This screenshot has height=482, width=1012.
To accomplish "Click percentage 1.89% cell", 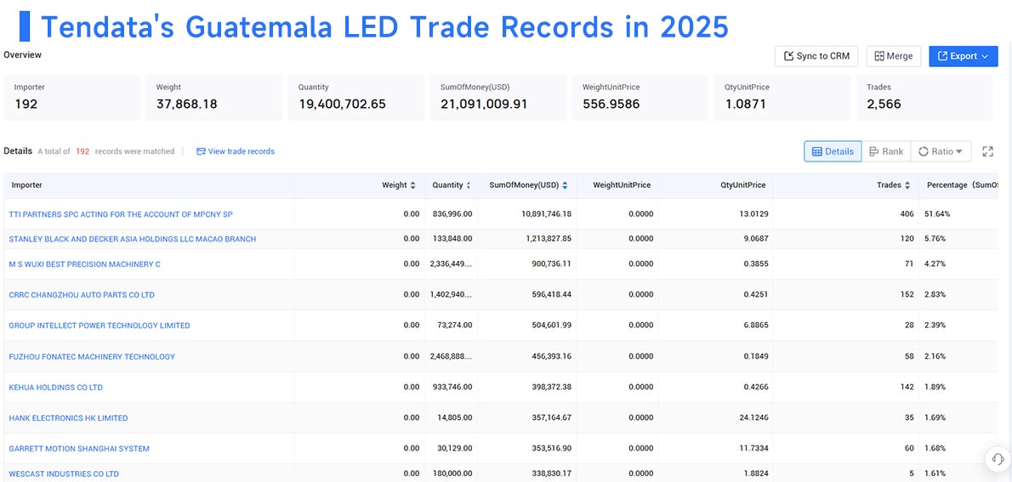I will (x=935, y=388).
